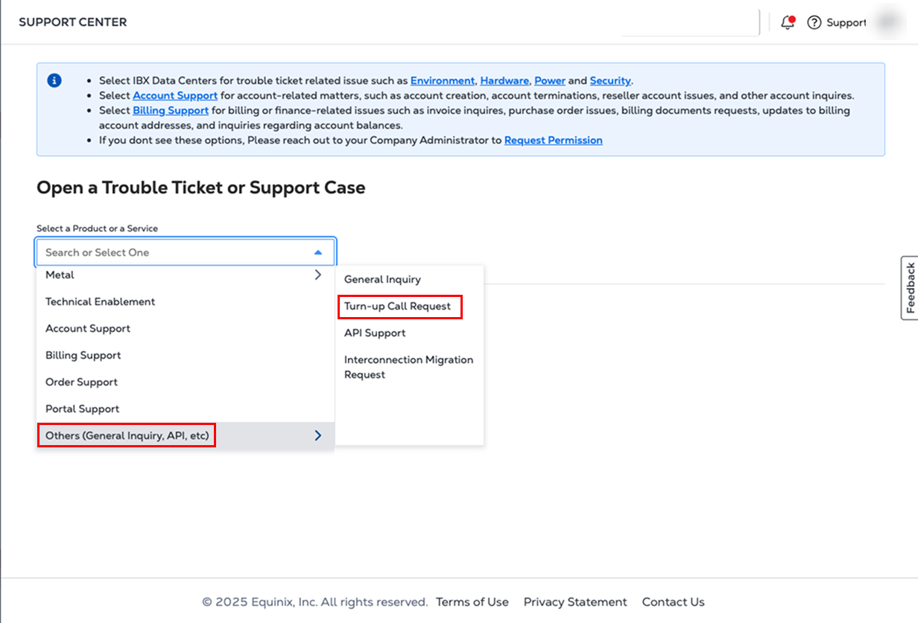918x623 pixels.
Task: Collapse the product dropdown using caret arrow
Action: (318, 252)
